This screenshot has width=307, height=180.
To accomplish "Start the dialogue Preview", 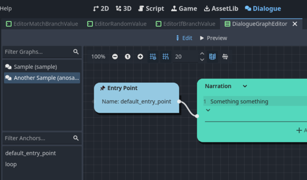I will pyautogui.click(x=213, y=38).
